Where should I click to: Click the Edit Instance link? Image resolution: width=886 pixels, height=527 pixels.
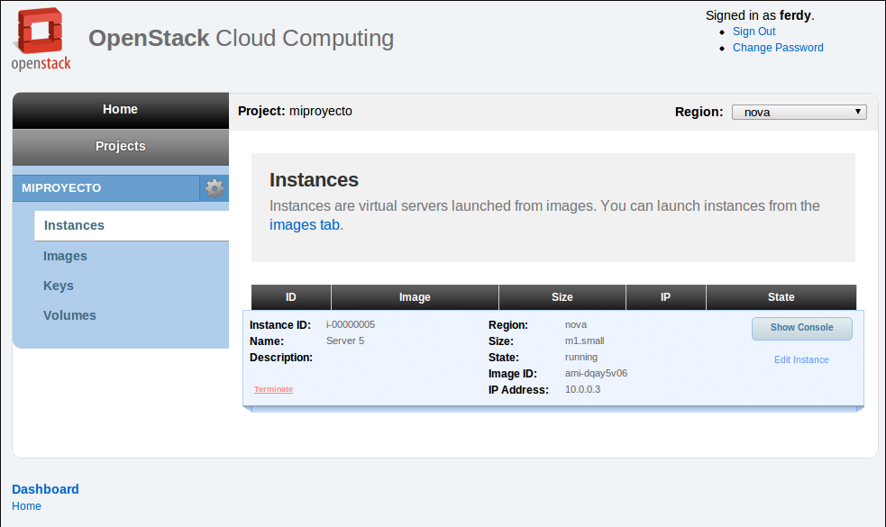click(x=801, y=359)
